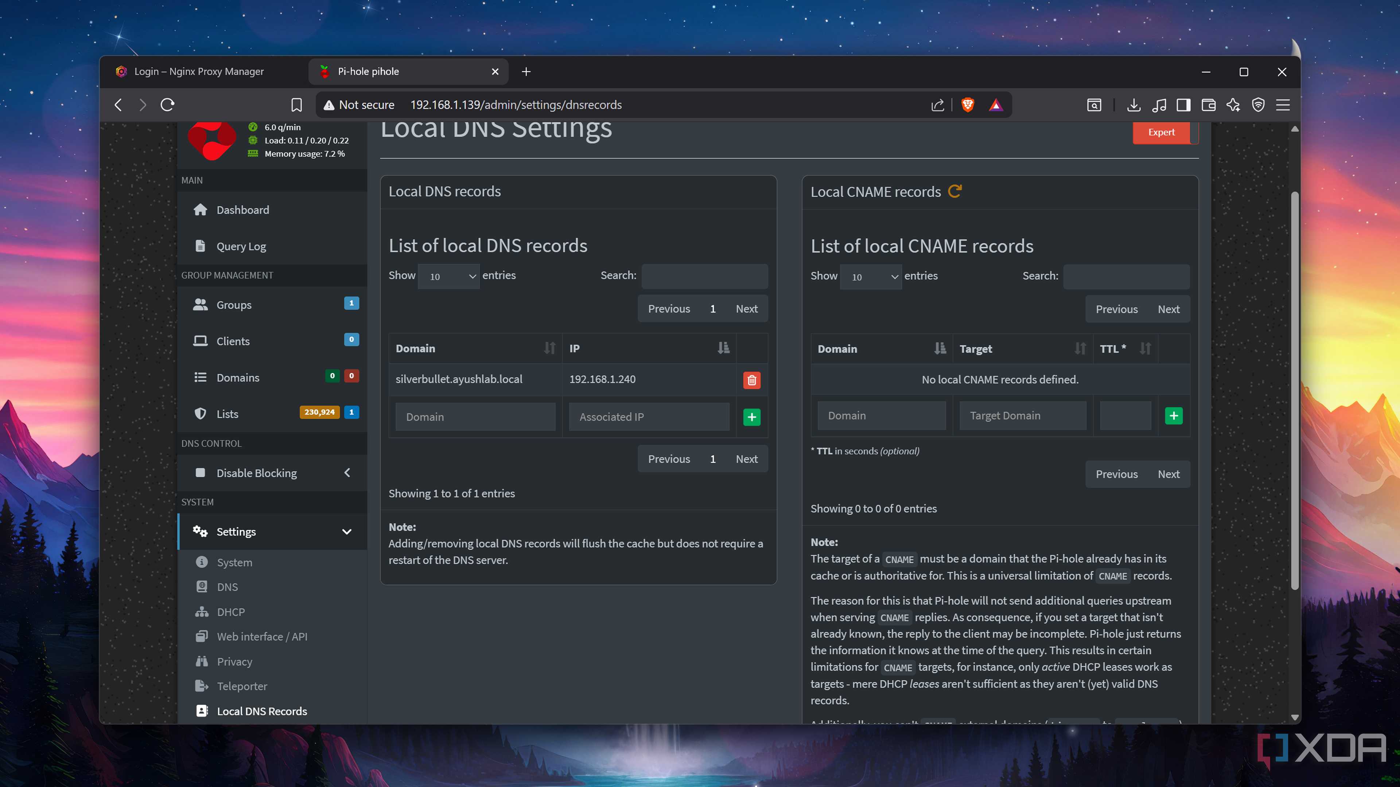The image size is (1400, 787).
Task: Open the CNAME records show entries dropdown
Action: 870,277
